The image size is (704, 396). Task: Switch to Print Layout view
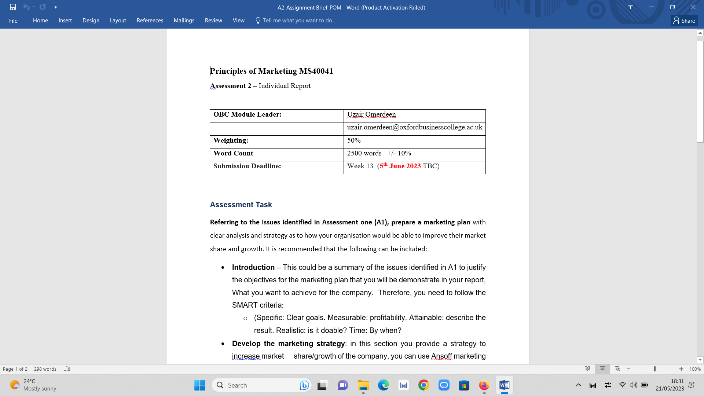[602, 369]
